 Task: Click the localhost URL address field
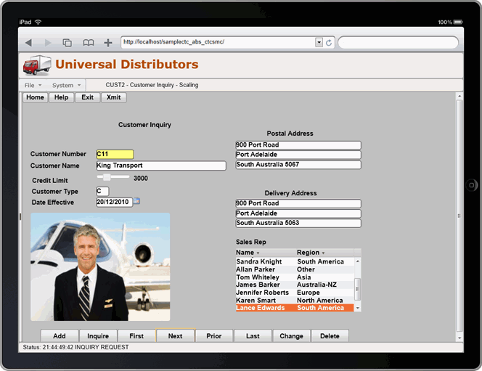pyautogui.click(x=218, y=42)
